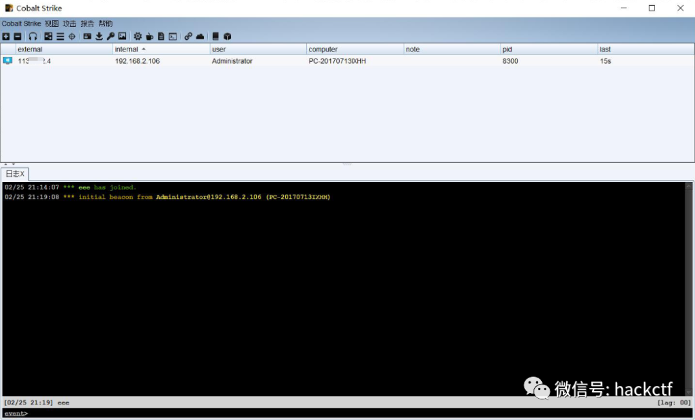Switch to target table view (crosshair icon)
The width and height of the screenshot is (695, 420).
click(x=72, y=37)
